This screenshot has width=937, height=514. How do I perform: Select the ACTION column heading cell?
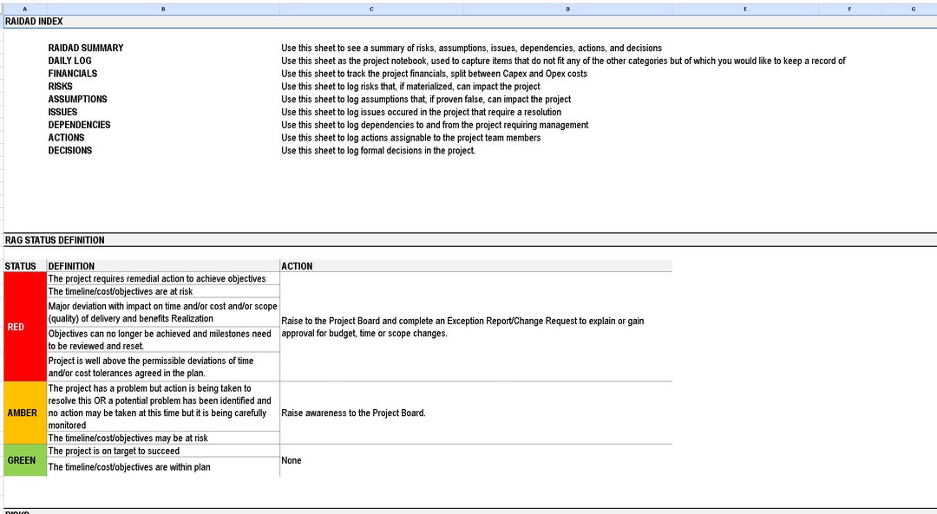click(295, 266)
